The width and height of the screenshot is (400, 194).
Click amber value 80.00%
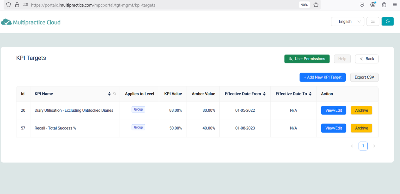[x=209, y=110]
